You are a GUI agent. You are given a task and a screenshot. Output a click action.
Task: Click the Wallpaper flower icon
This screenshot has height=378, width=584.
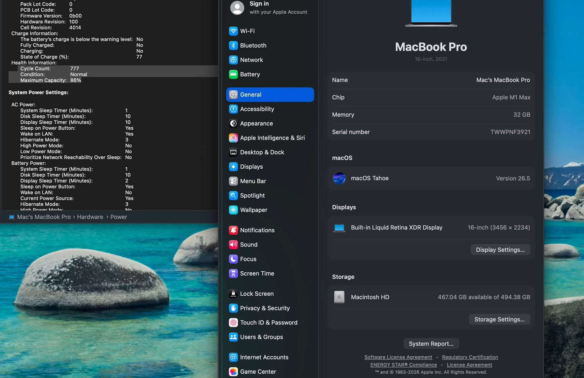(x=233, y=210)
